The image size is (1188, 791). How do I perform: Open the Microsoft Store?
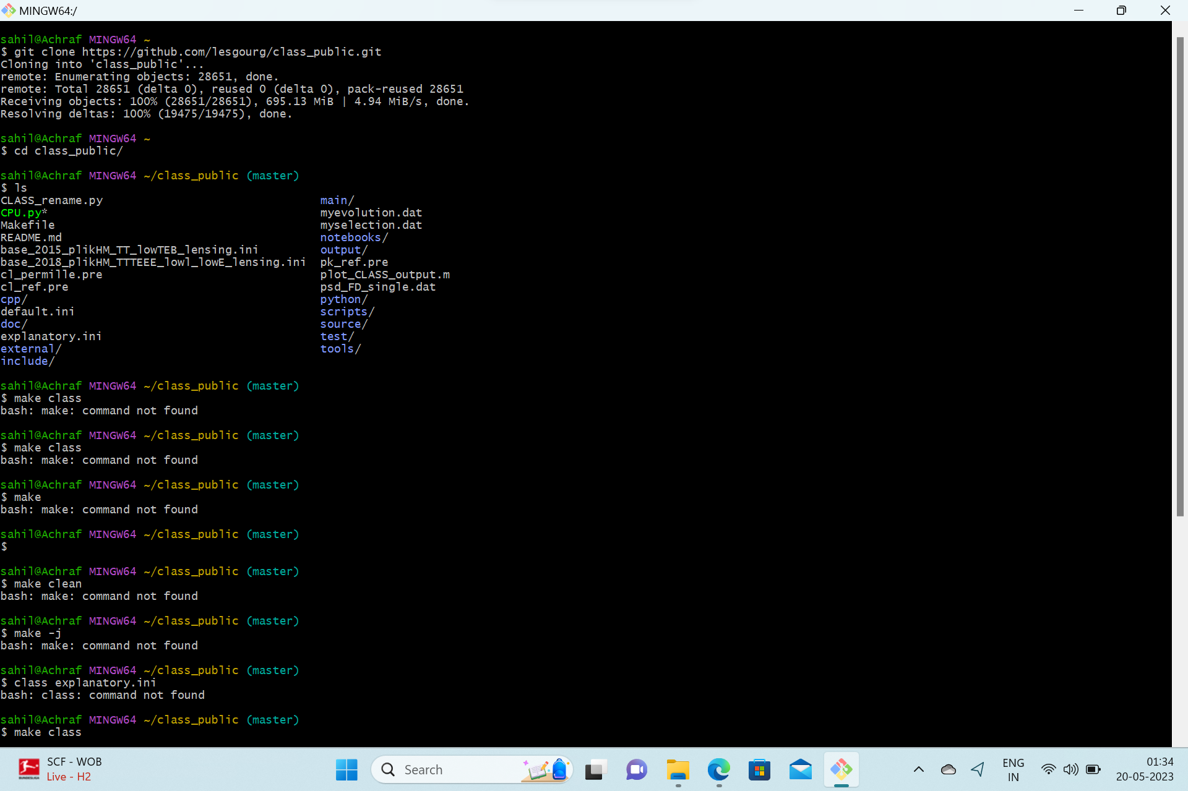click(x=759, y=769)
